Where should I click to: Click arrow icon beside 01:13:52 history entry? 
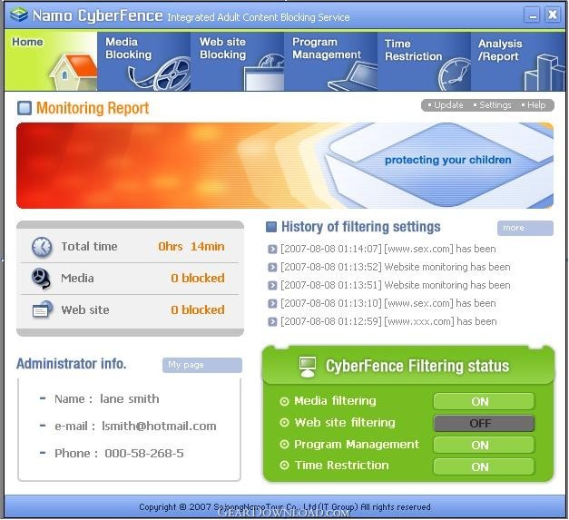coord(272,268)
